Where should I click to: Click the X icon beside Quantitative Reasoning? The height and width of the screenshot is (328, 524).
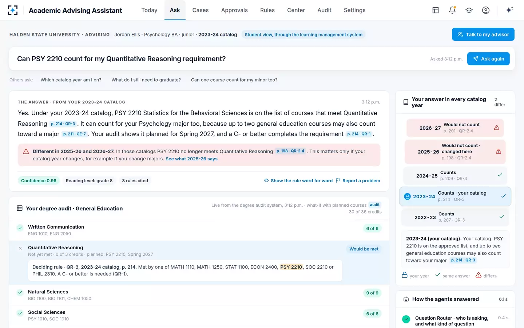(20, 248)
